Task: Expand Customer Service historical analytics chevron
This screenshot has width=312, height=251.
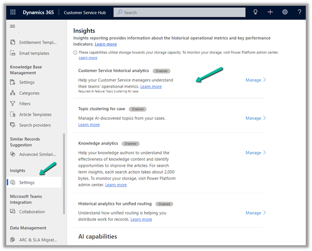Action: point(264,80)
